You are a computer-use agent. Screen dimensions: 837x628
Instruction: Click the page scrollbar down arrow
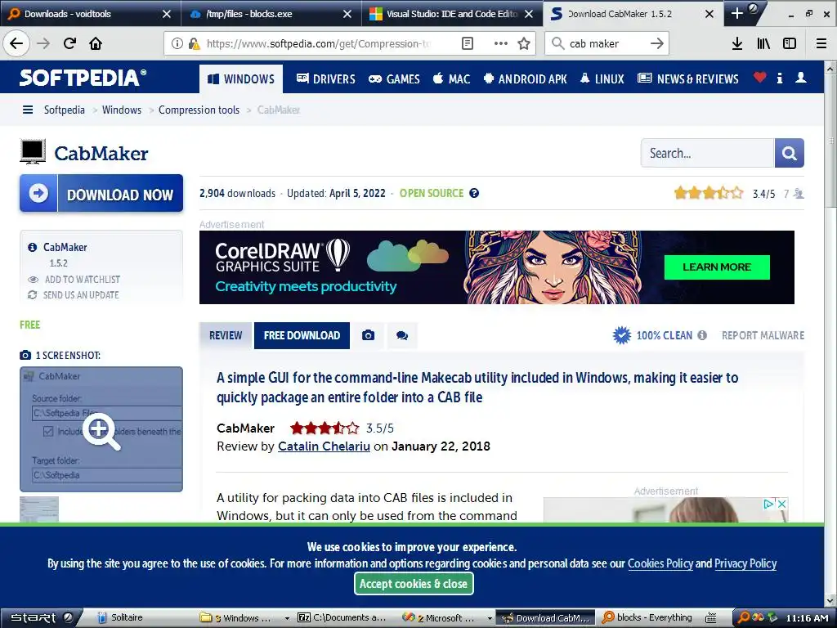click(x=830, y=601)
